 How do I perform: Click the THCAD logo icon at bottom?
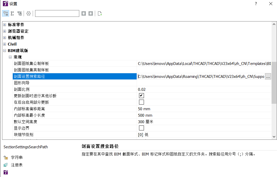(6, 172)
